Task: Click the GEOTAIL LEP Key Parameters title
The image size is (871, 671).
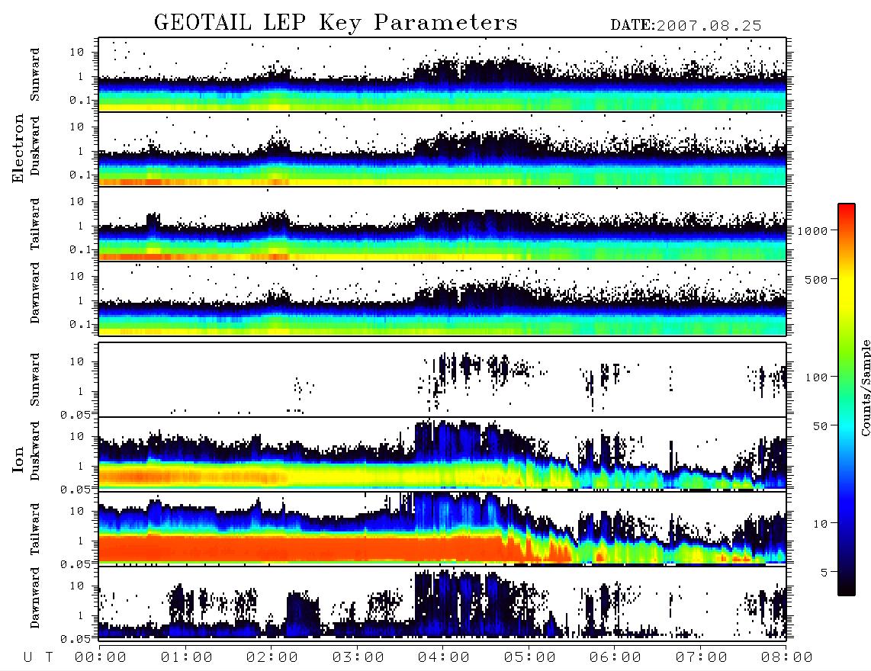Action: pyautogui.click(x=336, y=23)
